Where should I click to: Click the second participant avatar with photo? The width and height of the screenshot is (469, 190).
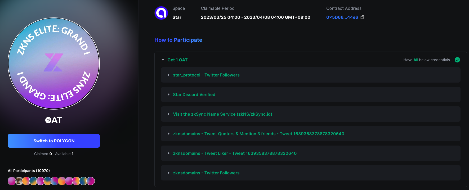tap(19, 181)
